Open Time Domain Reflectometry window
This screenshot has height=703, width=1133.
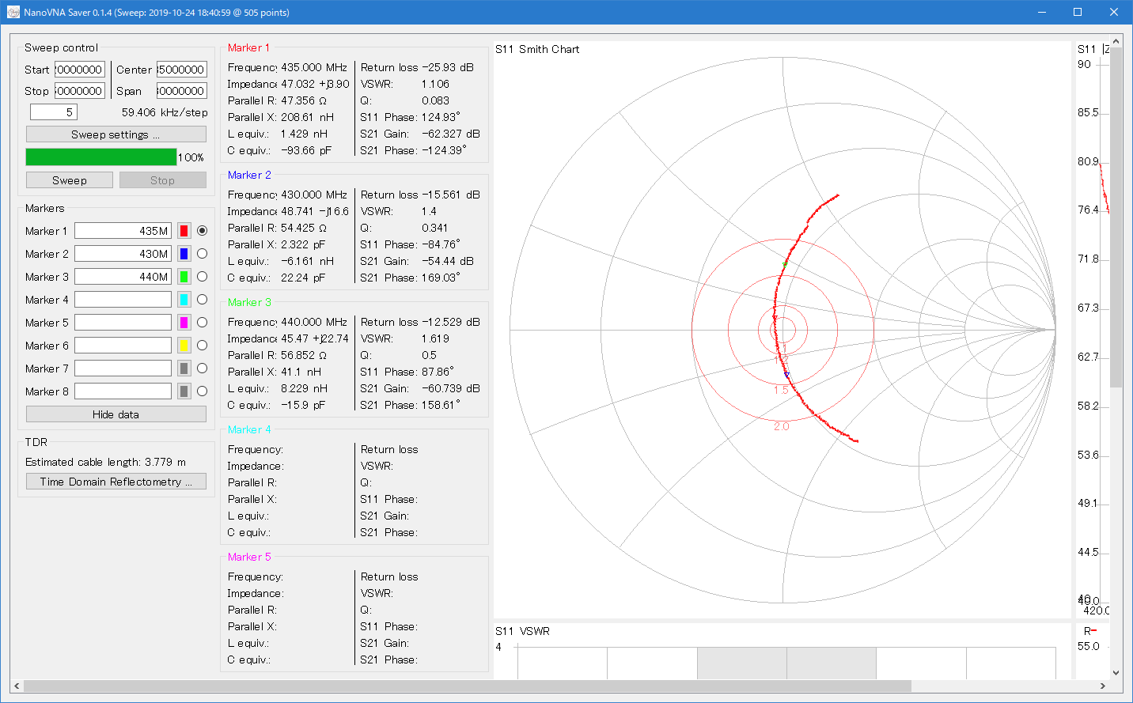coord(116,482)
